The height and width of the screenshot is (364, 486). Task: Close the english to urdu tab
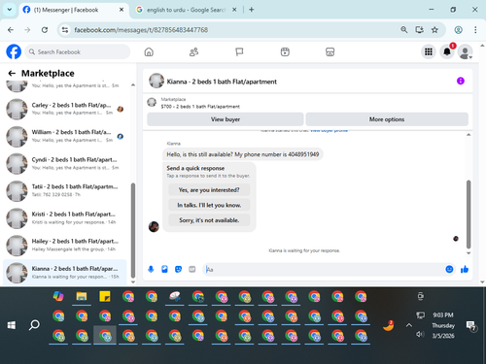234,10
